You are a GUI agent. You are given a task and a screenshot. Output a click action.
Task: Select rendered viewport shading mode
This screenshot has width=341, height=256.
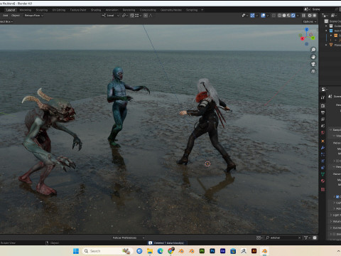pyautogui.click(x=293, y=16)
